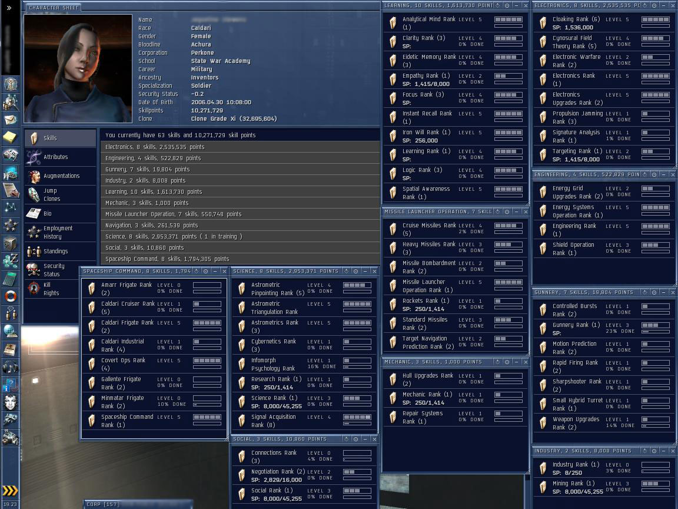Expand the Spaceship Command, 8 skills group row
Screen dimensions: 678x509
point(240,259)
